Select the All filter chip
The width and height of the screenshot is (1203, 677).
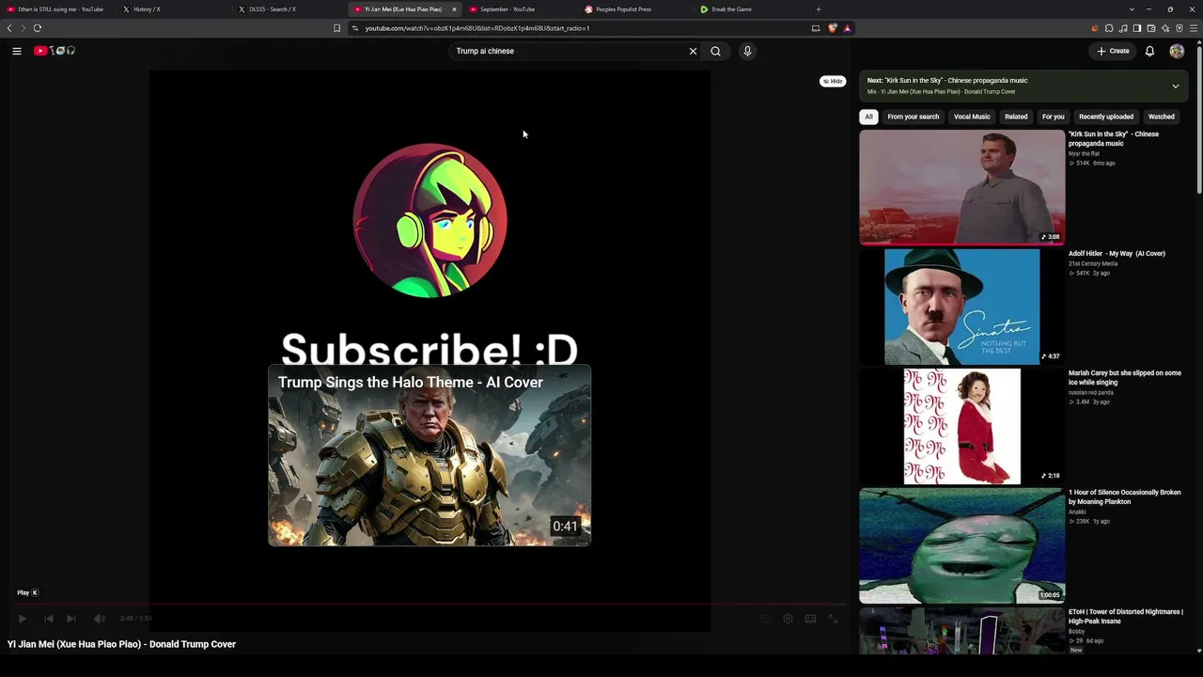coord(868,117)
